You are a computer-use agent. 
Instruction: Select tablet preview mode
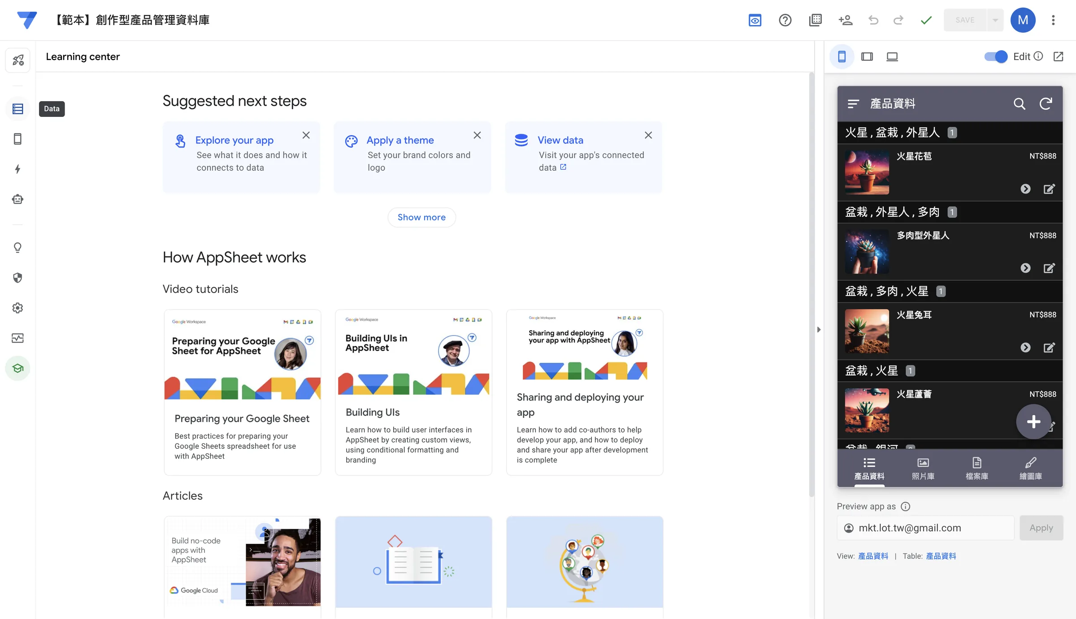pos(867,56)
